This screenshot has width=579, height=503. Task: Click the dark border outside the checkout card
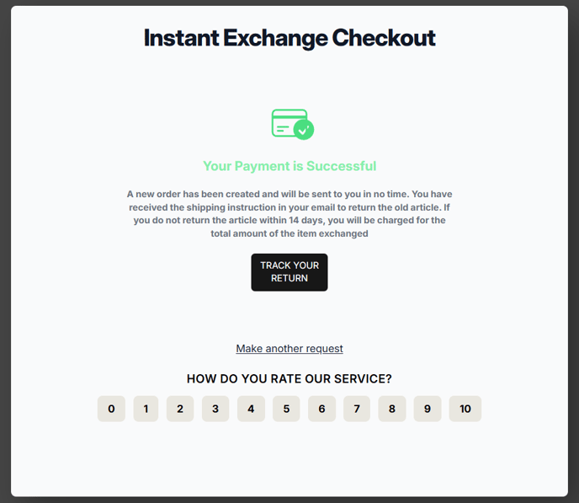point(5,251)
